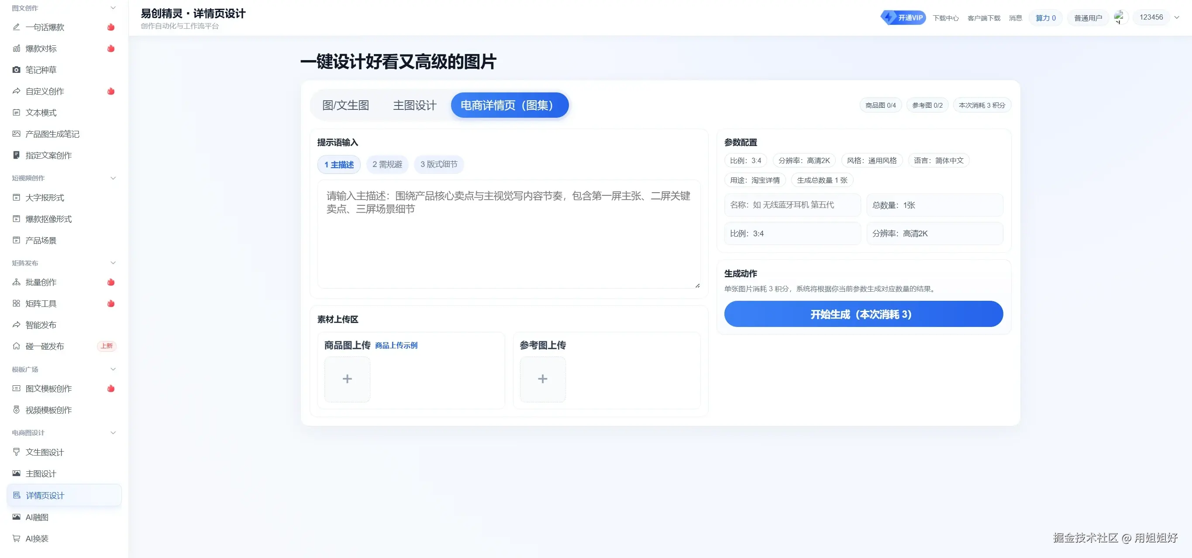Select the 语言 简体中文 chip

pos(938,160)
